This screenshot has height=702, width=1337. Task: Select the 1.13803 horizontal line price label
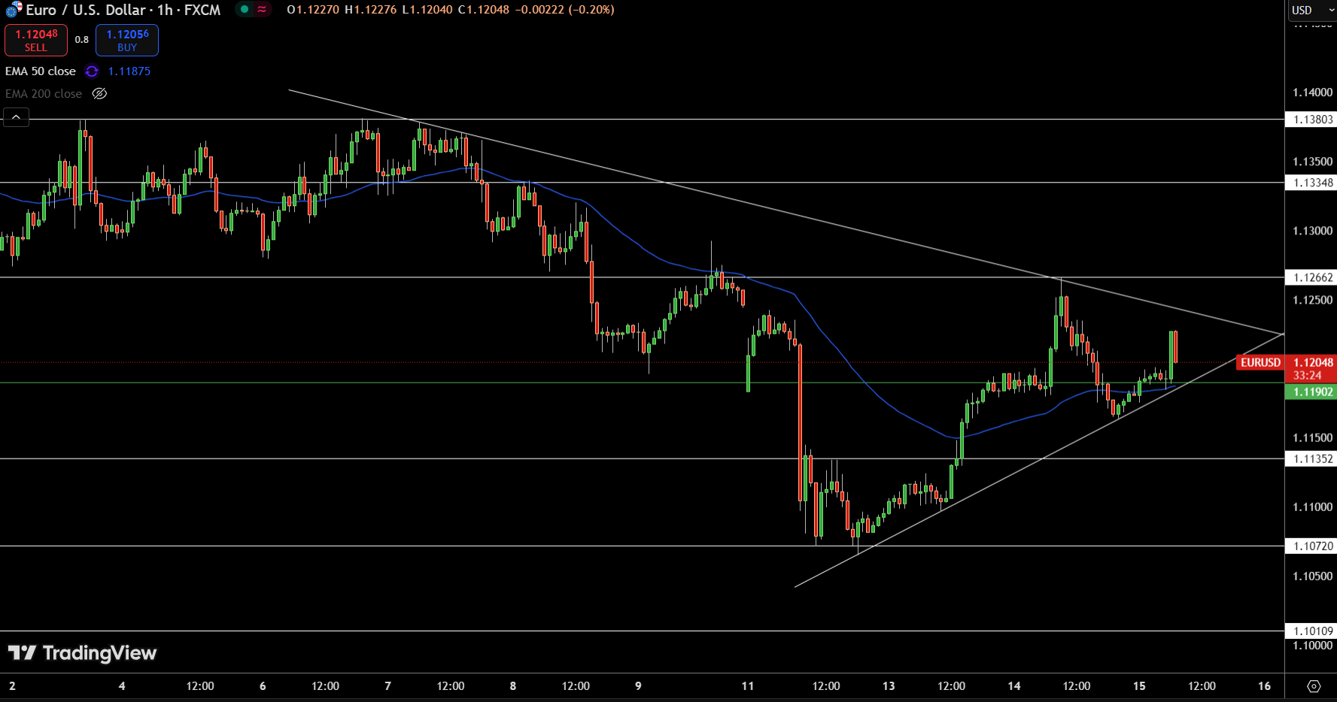[1311, 120]
